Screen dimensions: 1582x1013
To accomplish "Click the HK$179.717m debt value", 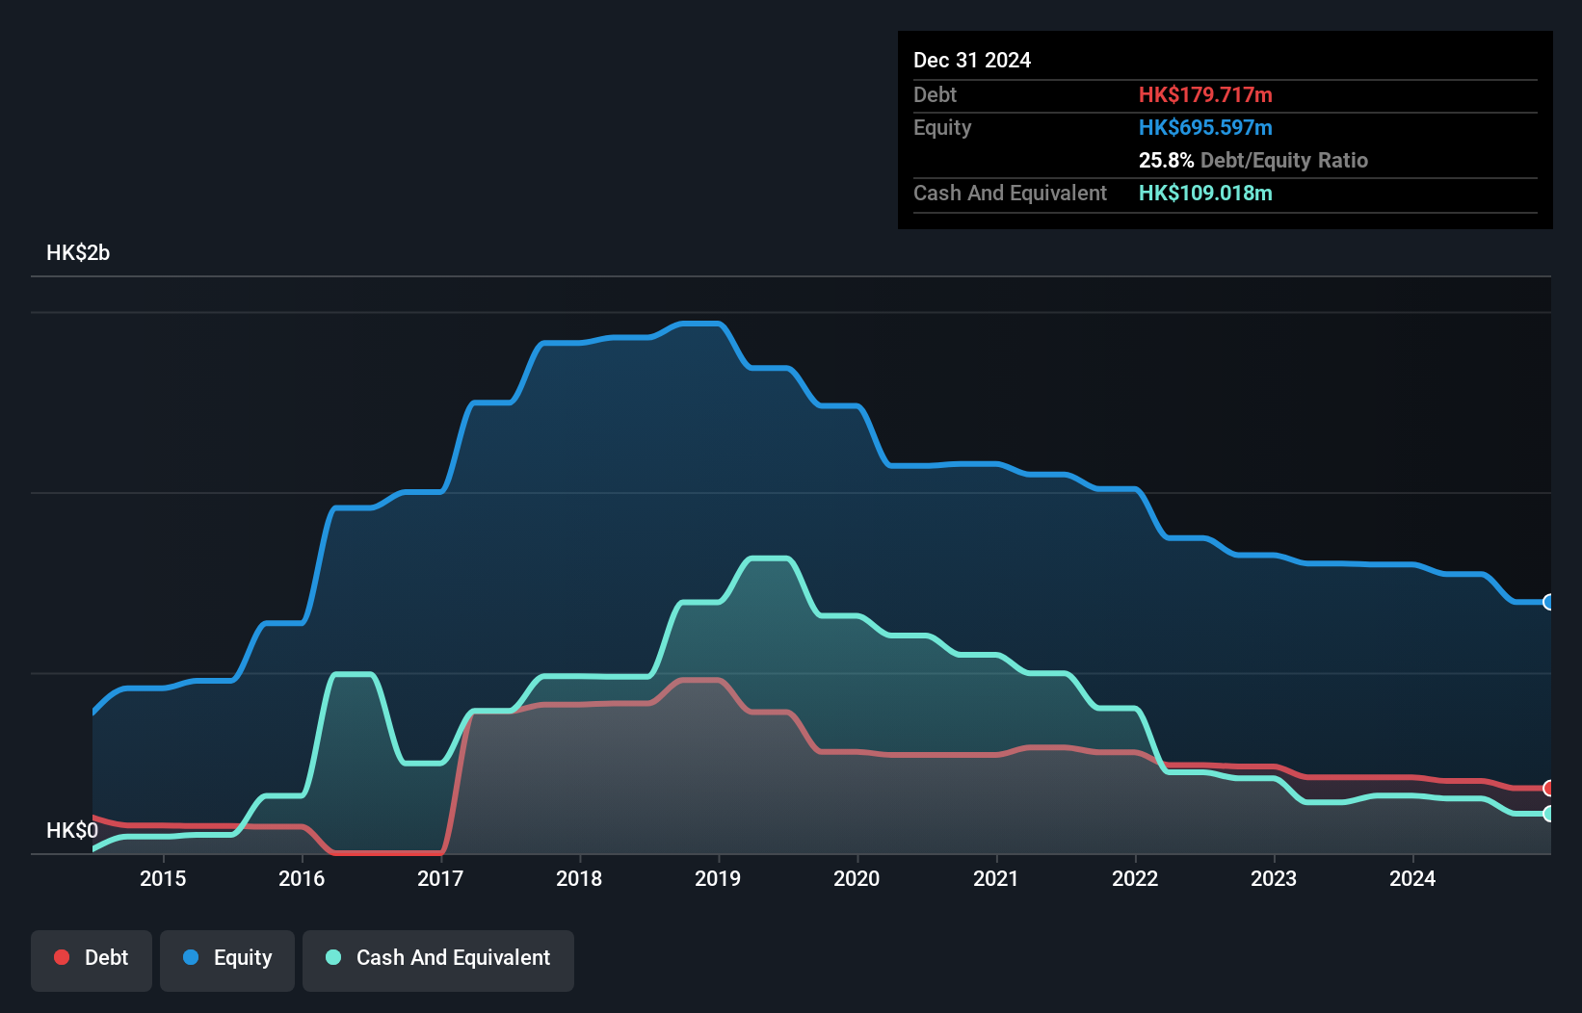I will (x=1205, y=94).
